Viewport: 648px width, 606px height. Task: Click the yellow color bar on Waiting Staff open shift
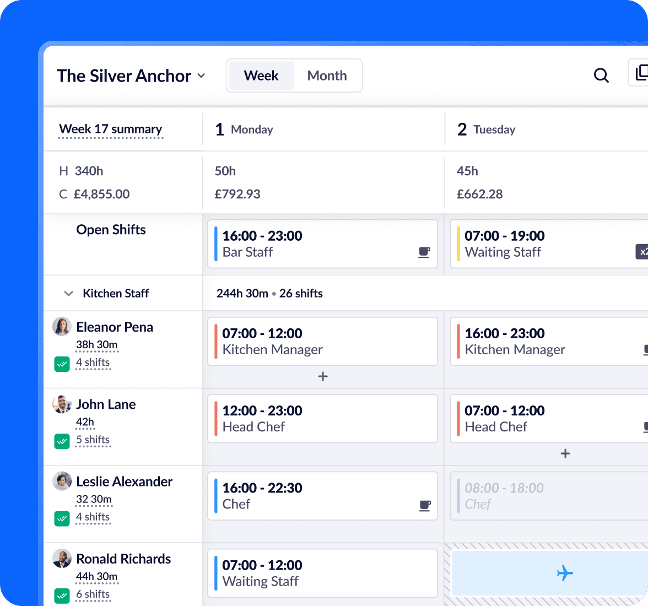pos(458,244)
